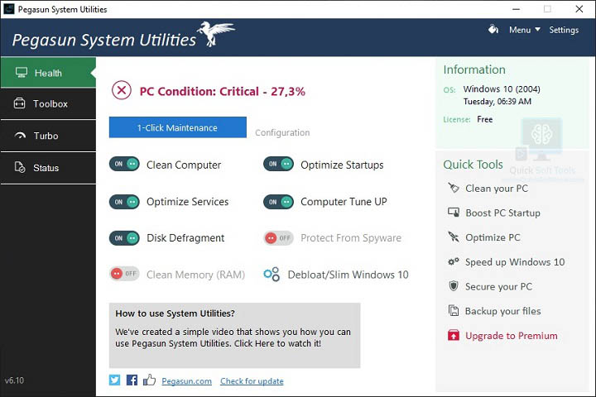
Task: Click the Optimize PC rocket icon
Action: click(x=453, y=237)
